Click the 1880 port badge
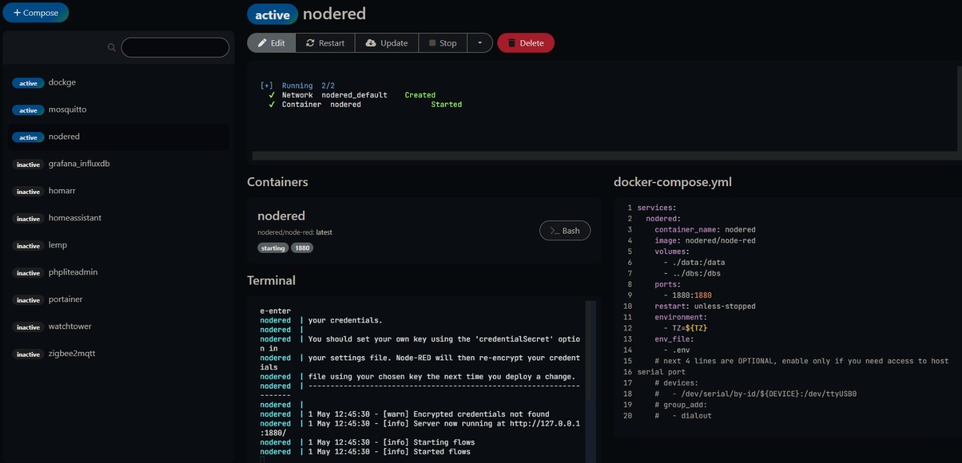Viewport: 962px width, 463px height. 302,248
